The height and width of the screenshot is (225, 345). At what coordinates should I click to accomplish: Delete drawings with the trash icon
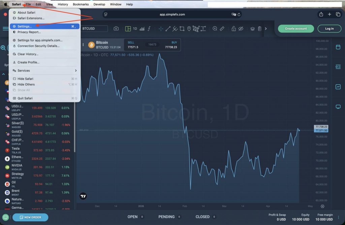coord(259,29)
